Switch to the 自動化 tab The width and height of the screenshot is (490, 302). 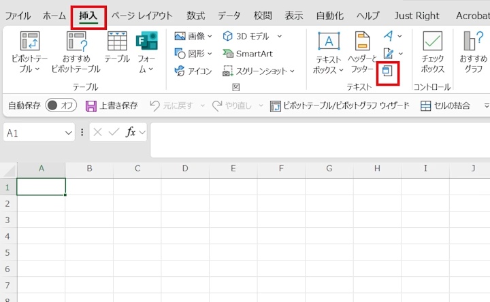pos(329,16)
